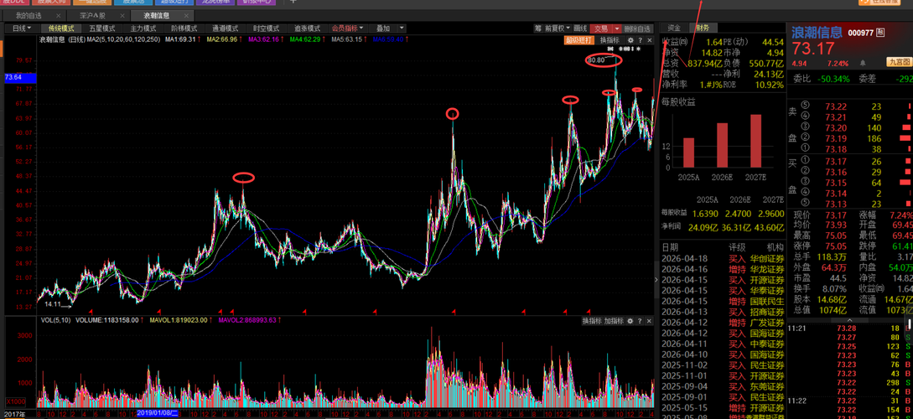Close the price chart indicator bar with X

tap(649, 40)
